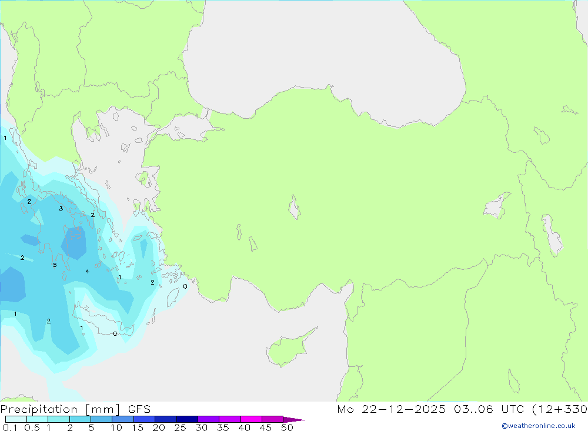Click the '0.1' legend scale label

[x=10, y=427]
